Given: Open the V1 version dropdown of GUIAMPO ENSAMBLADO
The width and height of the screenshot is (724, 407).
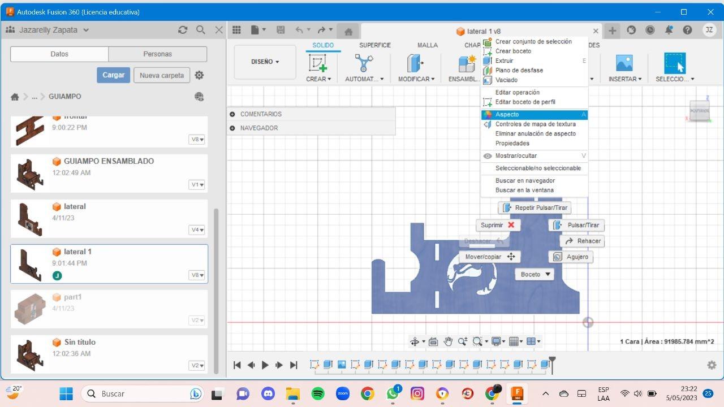Looking at the screenshot, I should [x=197, y=185].
